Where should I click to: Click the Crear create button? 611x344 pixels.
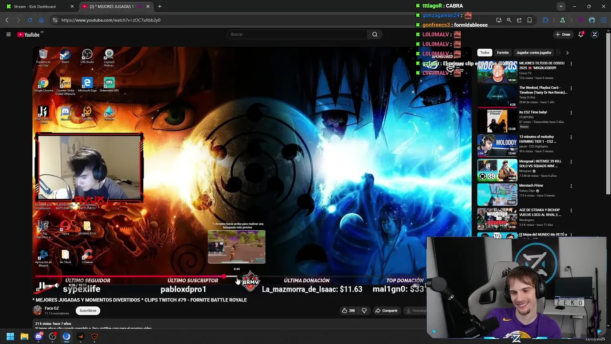click(x=563, y=34)
